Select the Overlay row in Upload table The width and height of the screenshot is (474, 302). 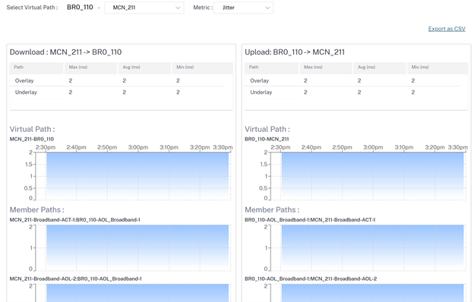[x=356, y=80]
